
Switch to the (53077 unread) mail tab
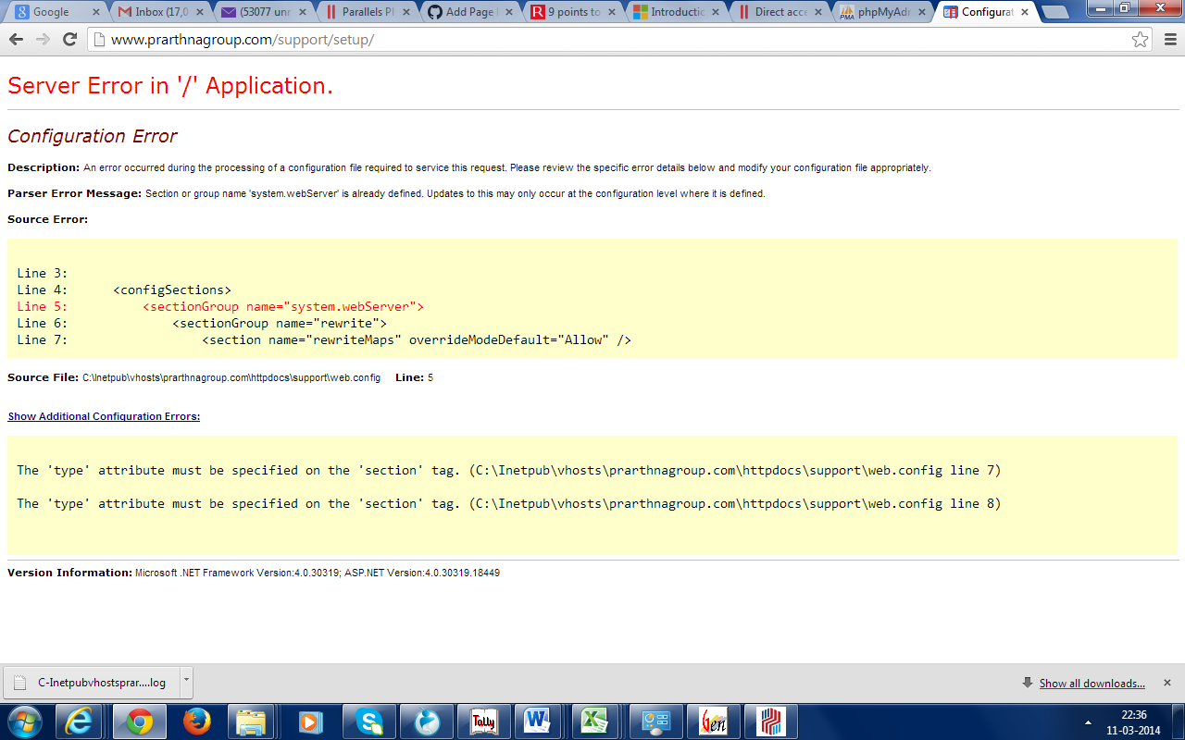265,12
